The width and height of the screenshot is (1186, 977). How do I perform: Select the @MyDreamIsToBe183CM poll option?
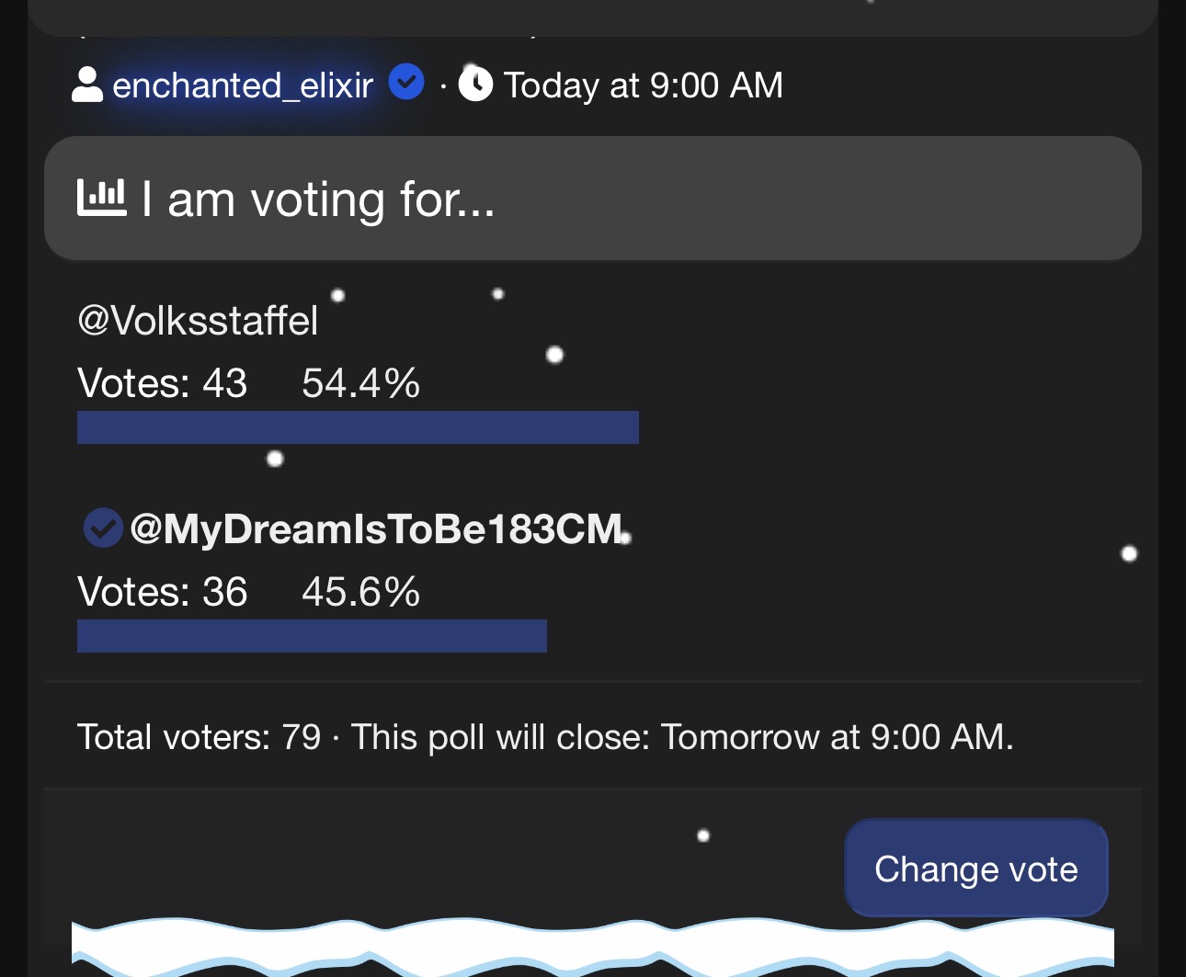(x=376, y=529)
